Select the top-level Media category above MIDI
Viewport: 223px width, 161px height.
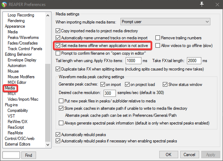[10, 88]
